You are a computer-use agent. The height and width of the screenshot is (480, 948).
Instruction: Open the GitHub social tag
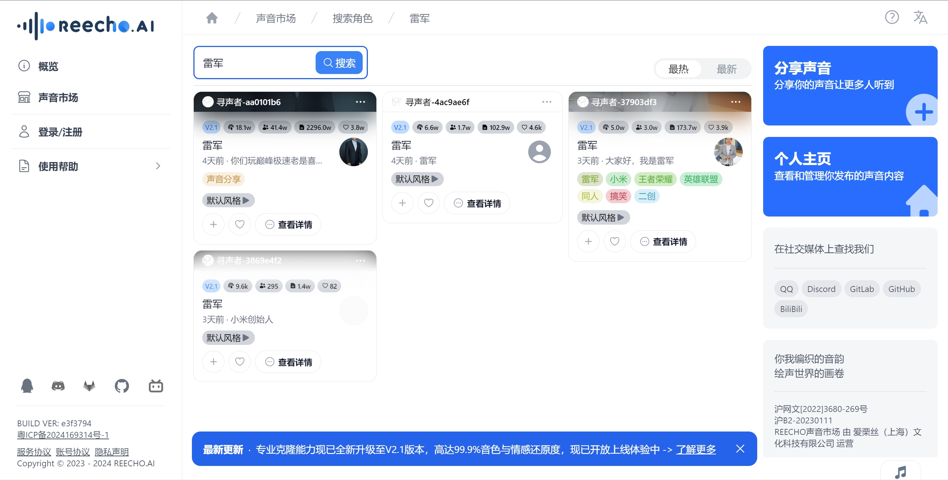(x=901, y=289)
